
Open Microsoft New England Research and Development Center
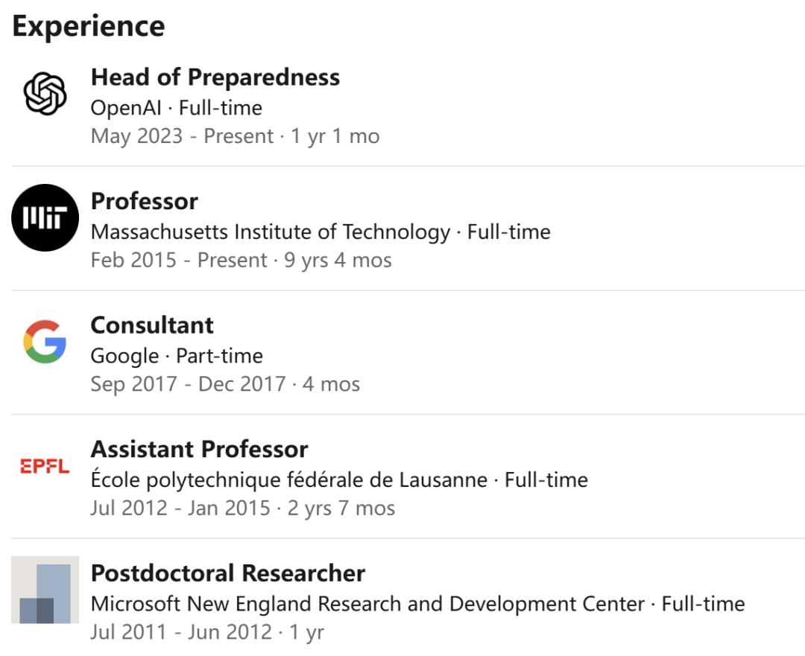click(367, 604)
